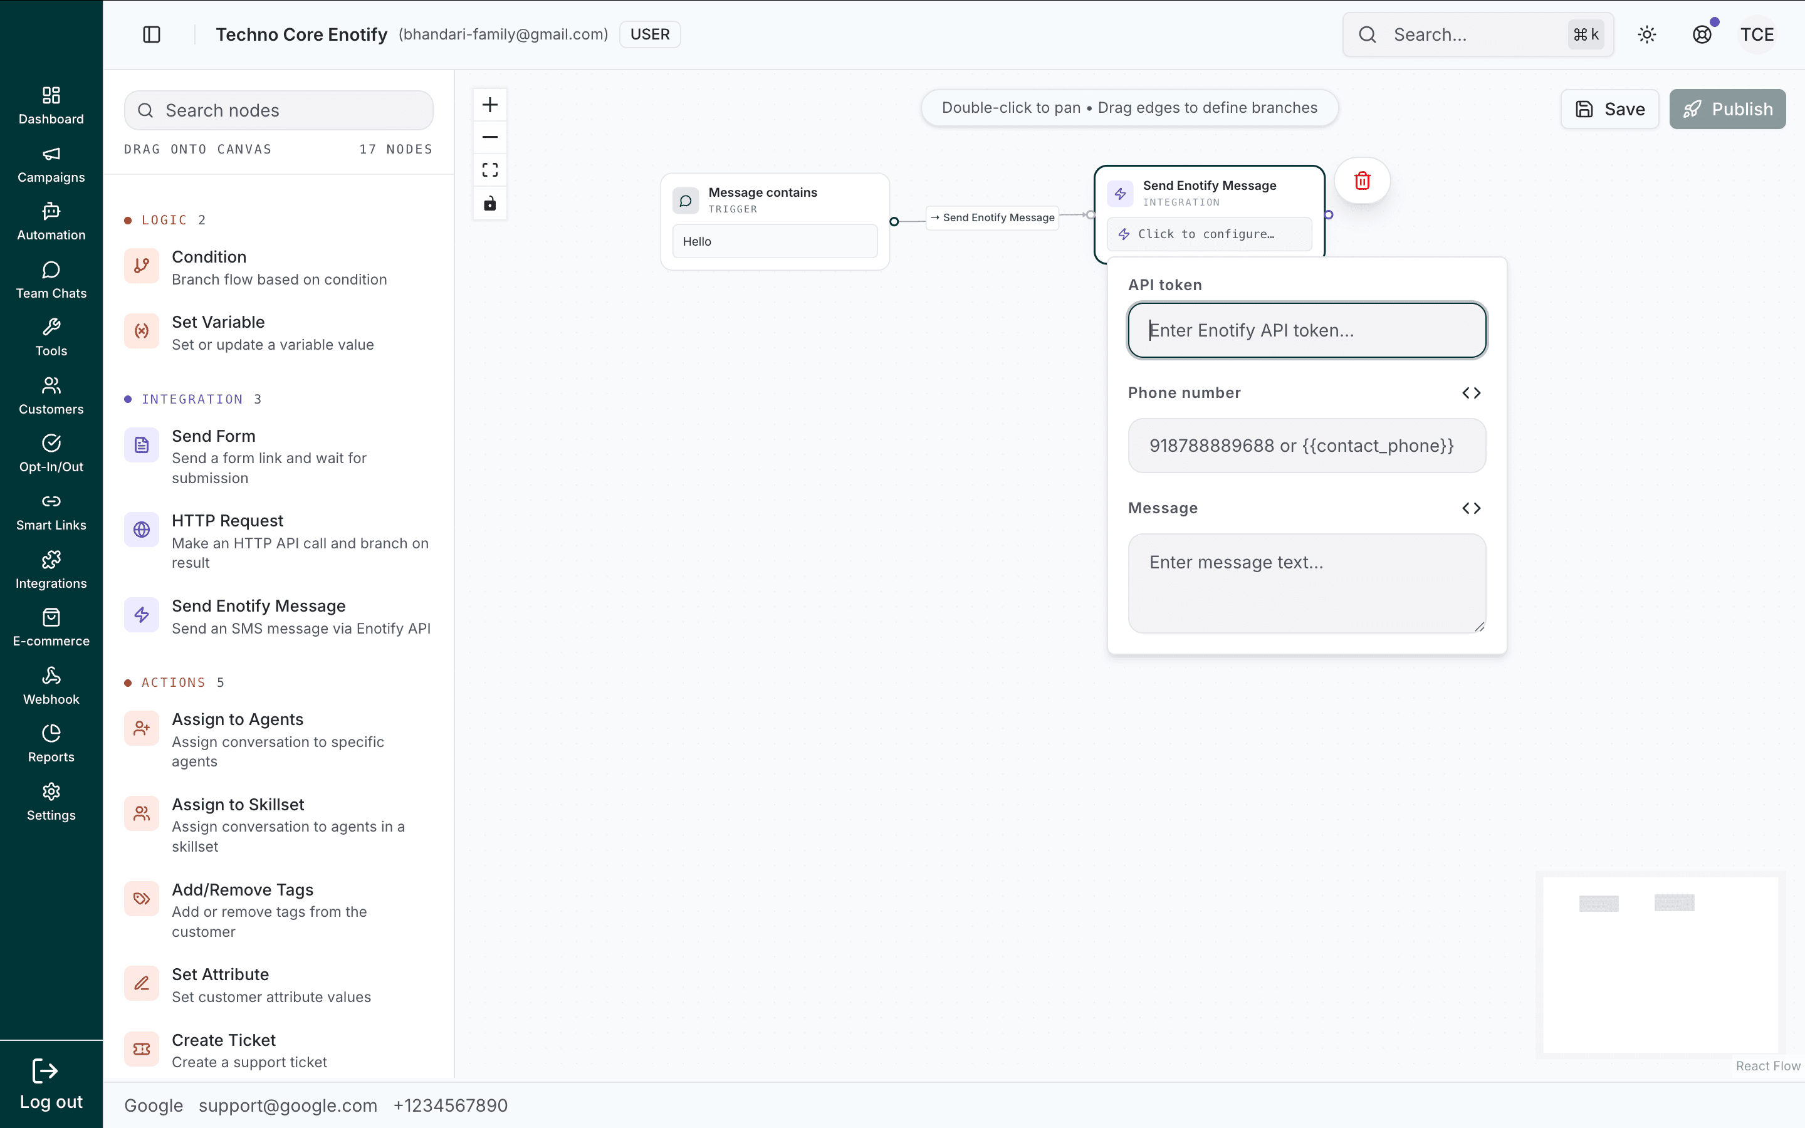Select the Set Variable node

[x=278, y=333]
